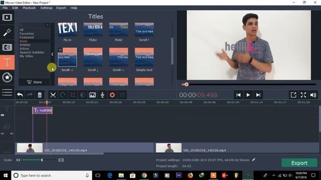
Task: Open the Stickers star tab
Action: 7,77
